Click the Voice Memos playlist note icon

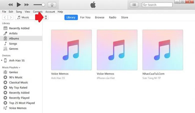click(5, 108)
